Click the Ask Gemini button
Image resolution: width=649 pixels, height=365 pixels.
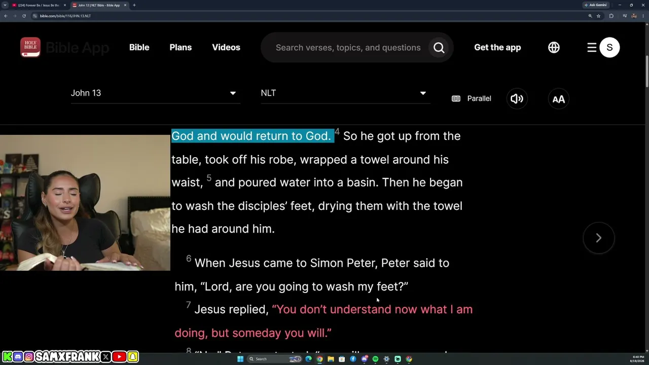click(x=596, y=5)
